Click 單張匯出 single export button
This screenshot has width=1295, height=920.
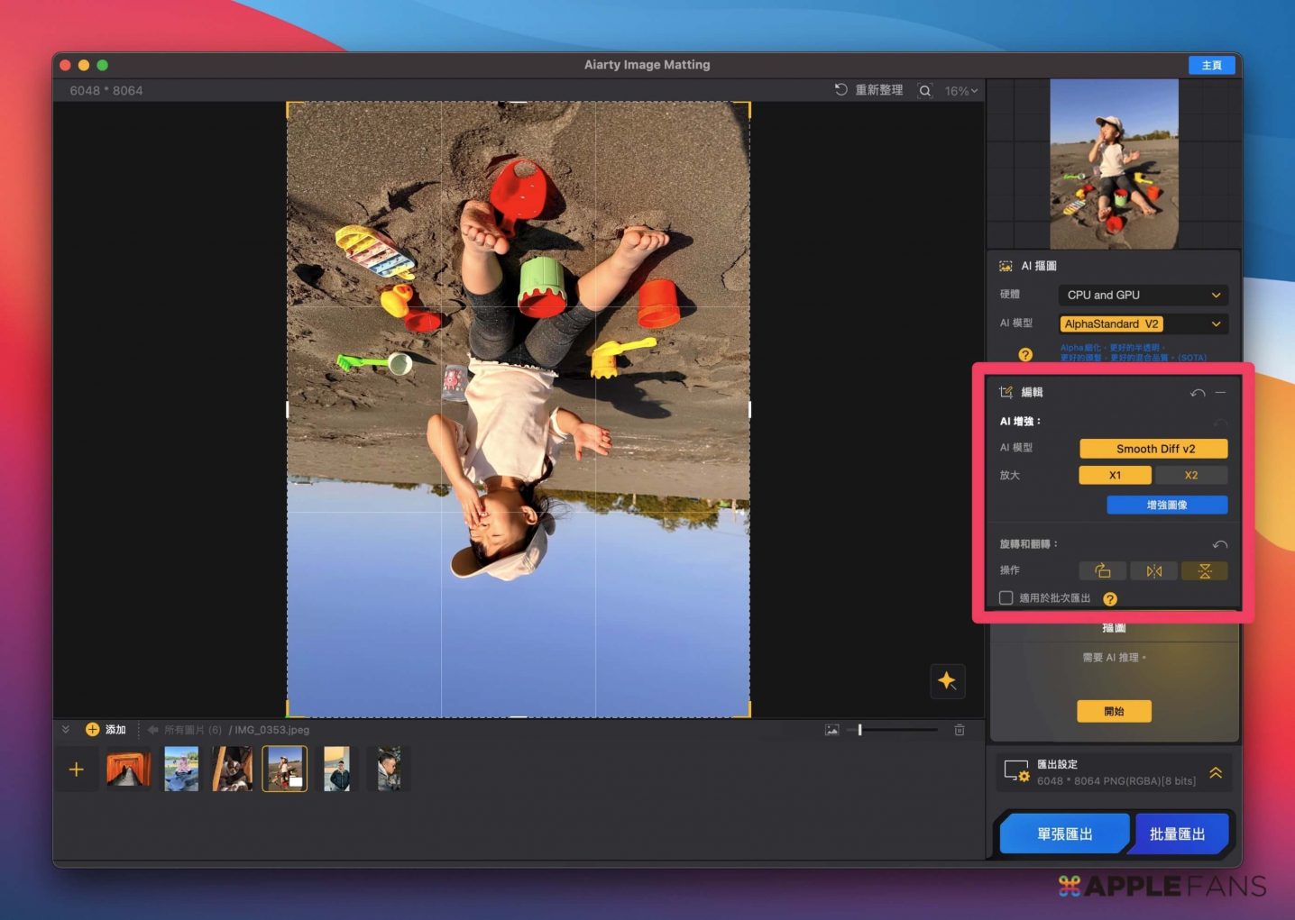tap(1064, 834)
